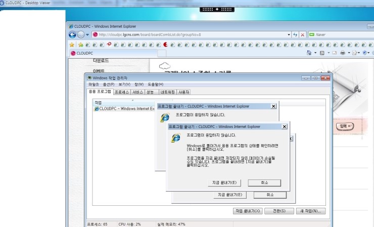Switch to the 프로세스 tab
This screenshot has width=374, height=227.
tap(122, 92)
